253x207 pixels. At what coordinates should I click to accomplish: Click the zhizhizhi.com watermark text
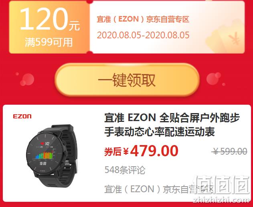pos(221,200)
